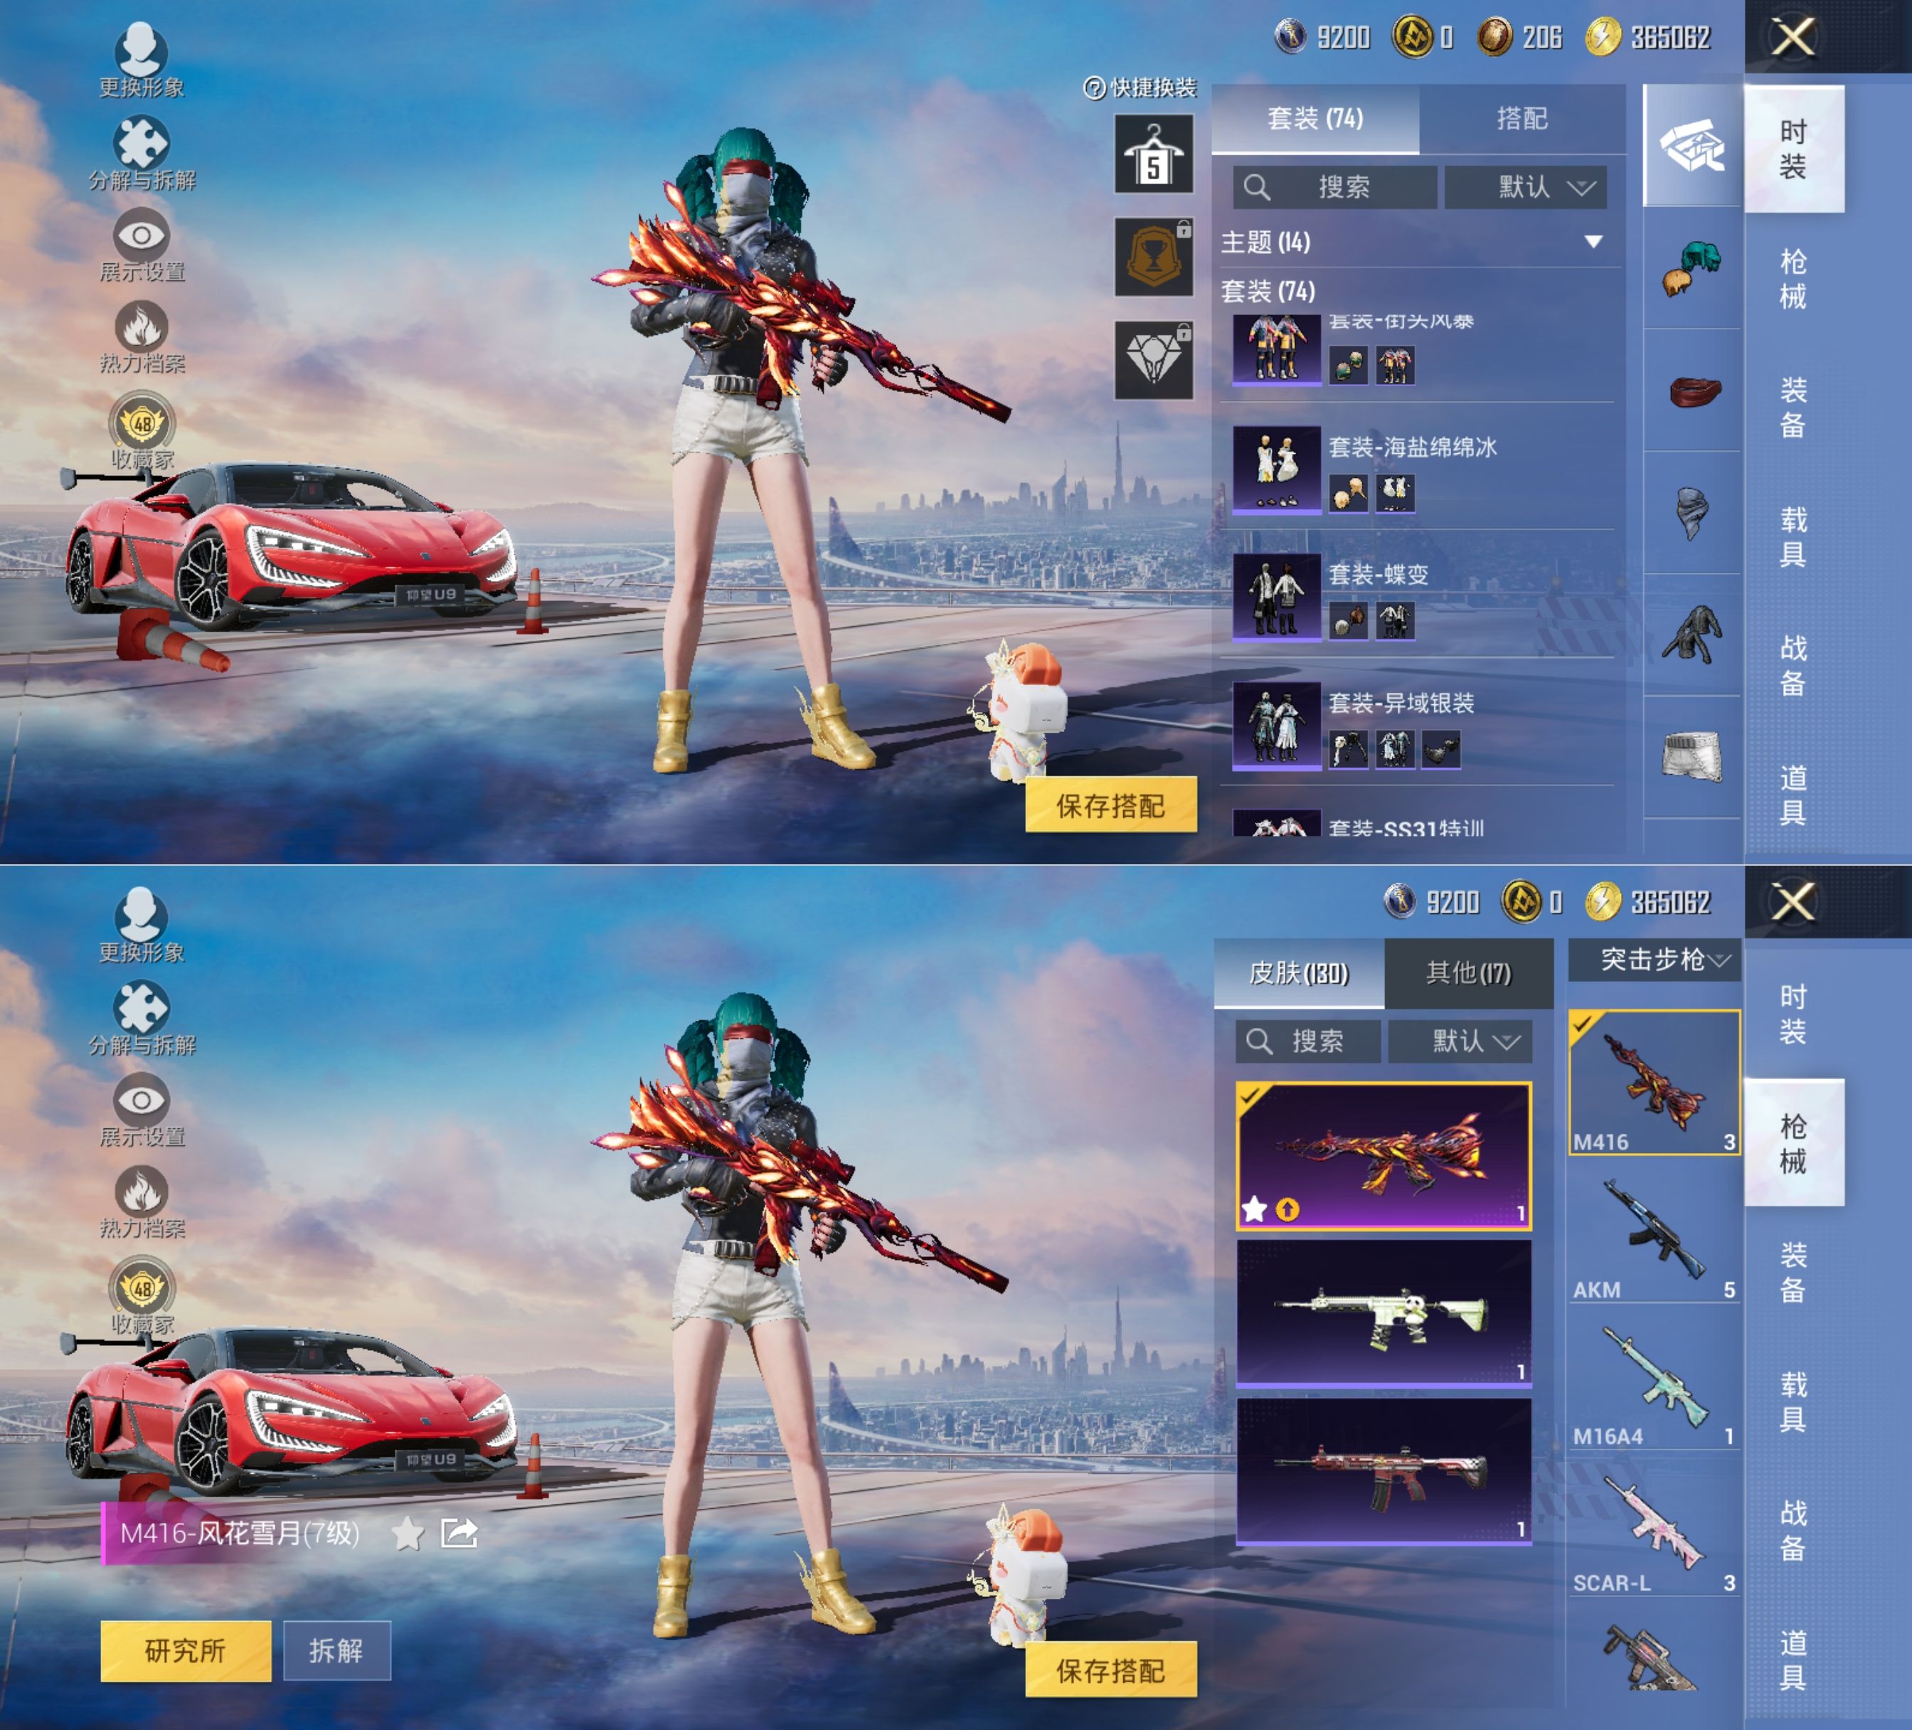Viewport: 1912px width, 1730px height.
Task: Expand the 主题 (14) section arrow
Action: (1593, 242)
